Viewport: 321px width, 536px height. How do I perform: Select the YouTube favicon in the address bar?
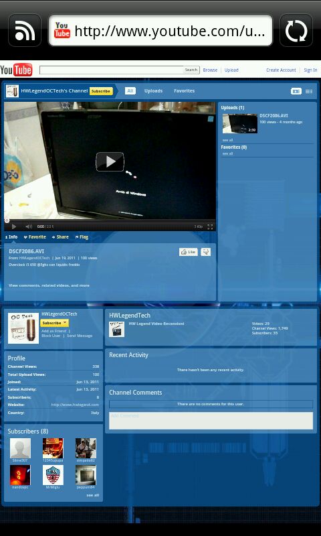[62, 30]
